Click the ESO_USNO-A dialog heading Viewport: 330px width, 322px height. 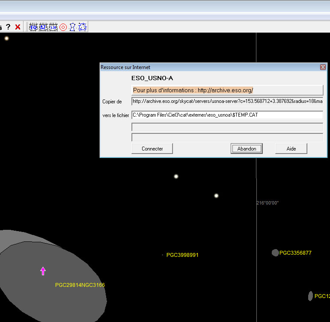pos(152,78)
